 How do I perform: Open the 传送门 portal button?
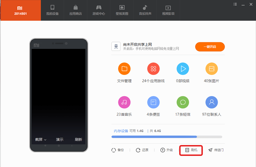[x=216, y=150]
